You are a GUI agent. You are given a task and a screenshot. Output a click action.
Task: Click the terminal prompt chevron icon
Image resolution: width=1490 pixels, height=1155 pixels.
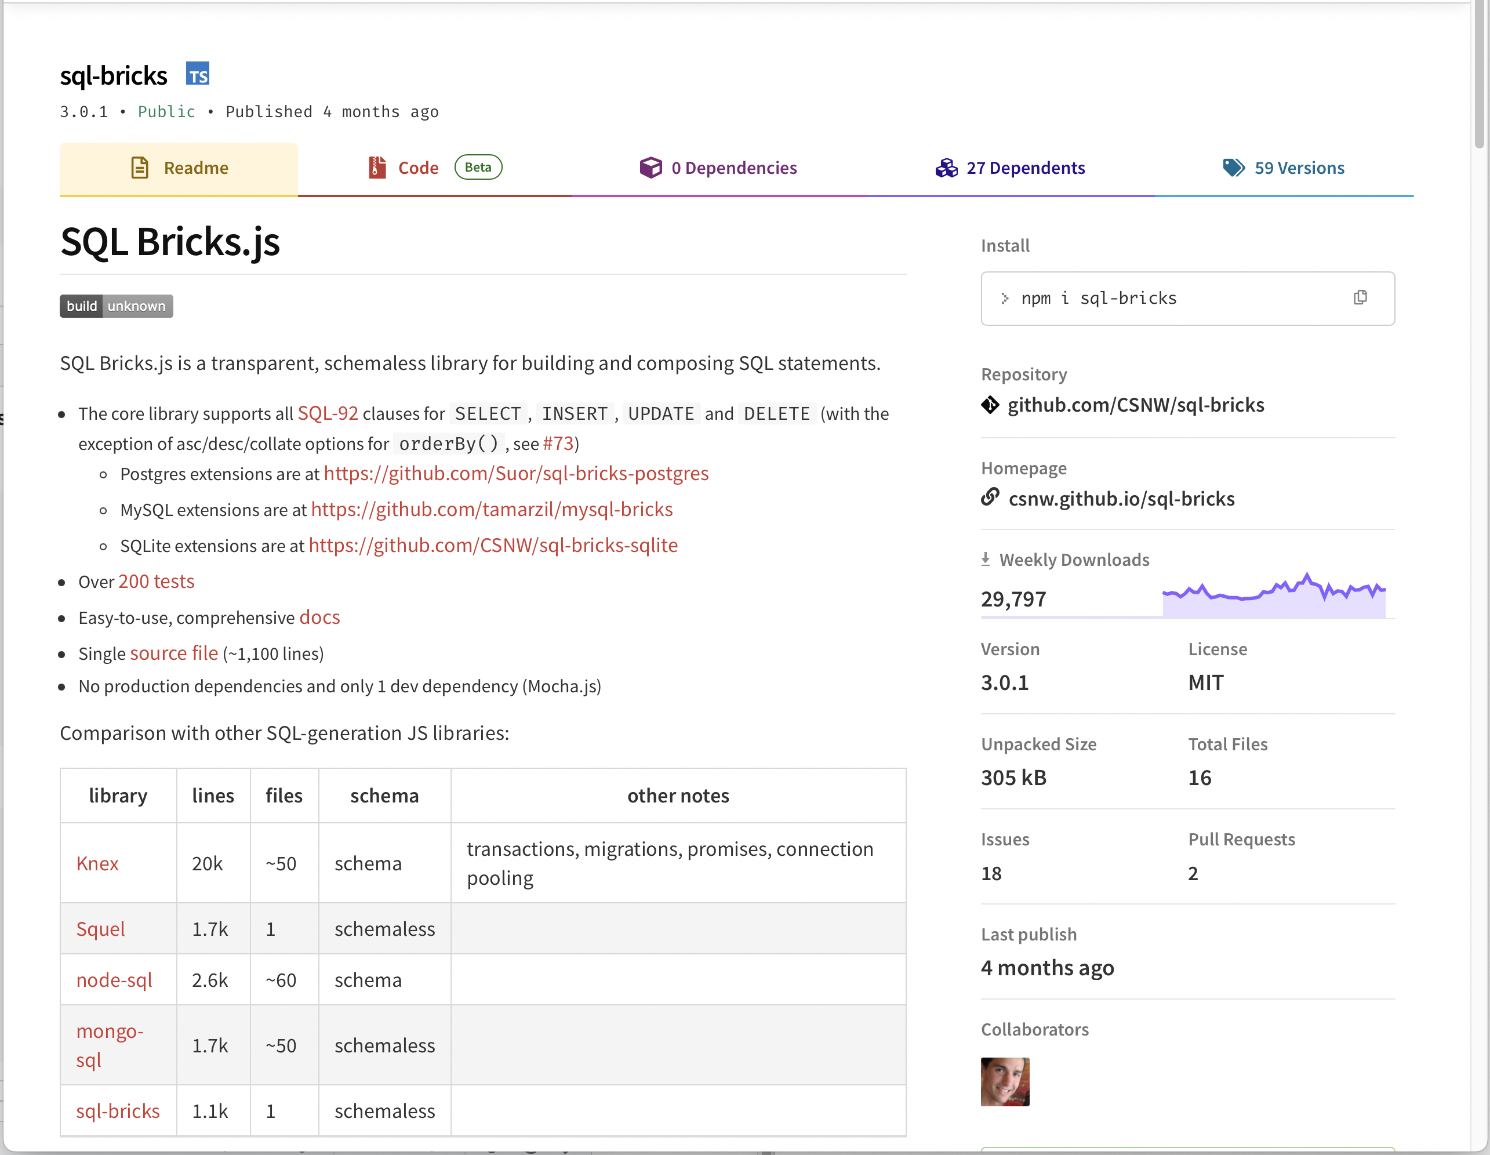coord(1004,298)
